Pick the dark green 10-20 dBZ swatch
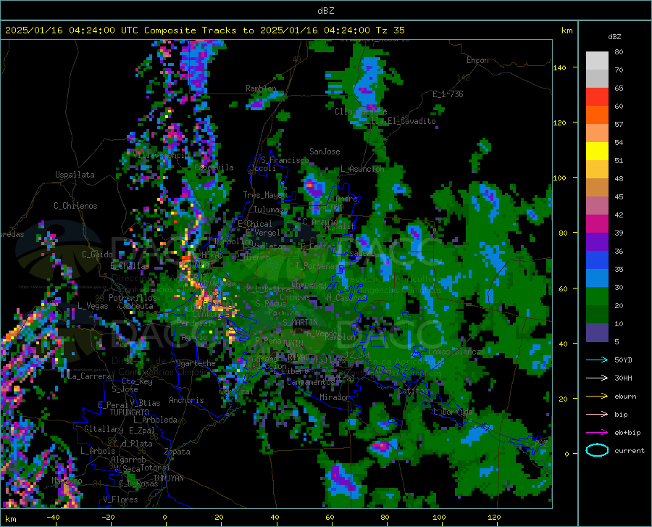 pos(597,315)
